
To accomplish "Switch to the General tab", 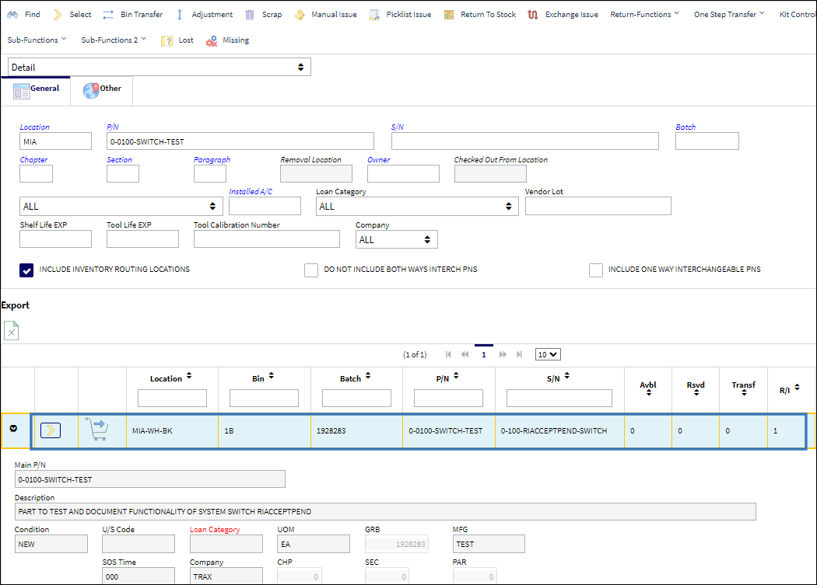I will click(x=36, y=91).
